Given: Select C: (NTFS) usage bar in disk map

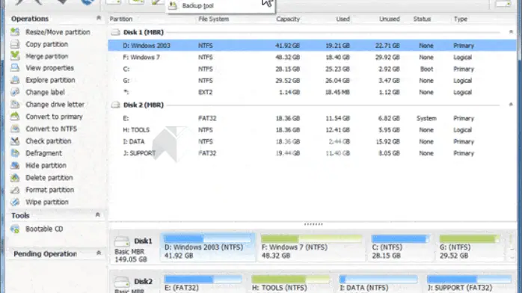Looking at the screenshot, I should 401,238.
